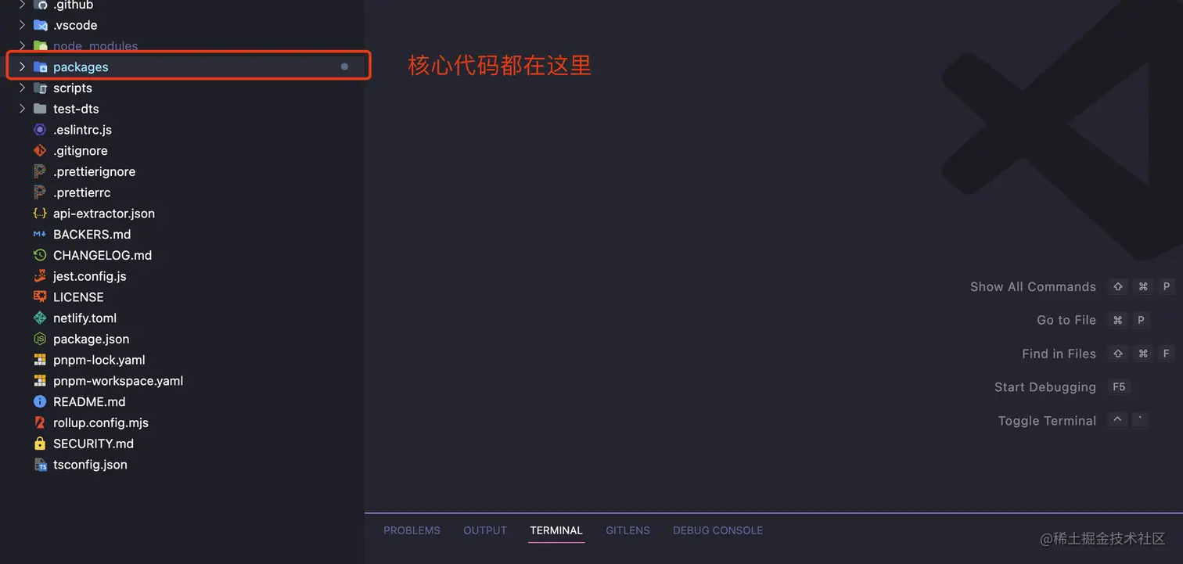Expand the .vscode folder chevron
1183x564 pixels.
22,25
